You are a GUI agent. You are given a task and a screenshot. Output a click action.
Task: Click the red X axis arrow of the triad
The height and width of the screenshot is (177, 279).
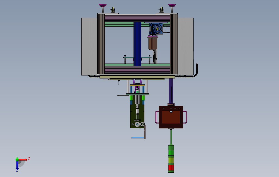[x=23, y=160]
